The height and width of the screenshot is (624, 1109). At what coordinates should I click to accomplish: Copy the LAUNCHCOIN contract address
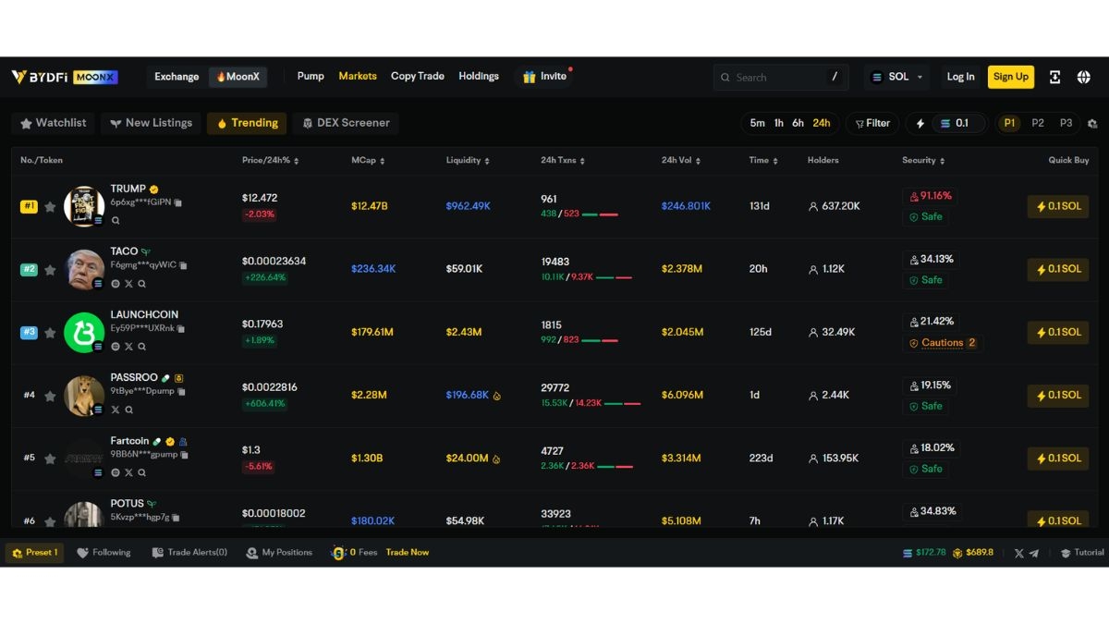[181, 328]
